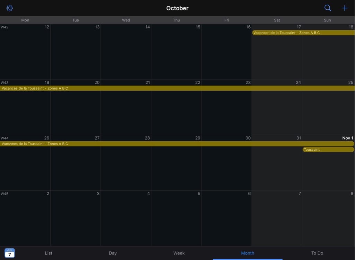Select October 29 day cell
Image resolution: width=355 pixels, height=260 pixels.
pos(176,167)
